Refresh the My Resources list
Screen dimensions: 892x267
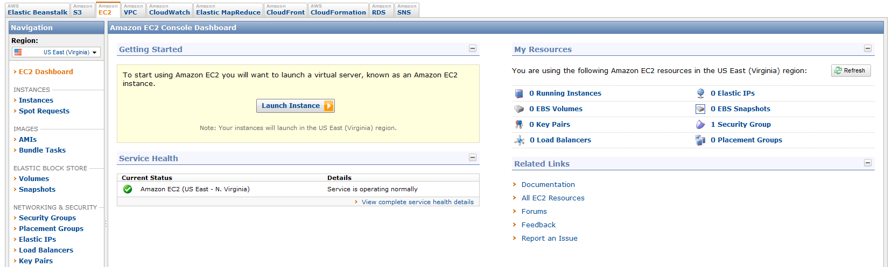coord(851,71)
